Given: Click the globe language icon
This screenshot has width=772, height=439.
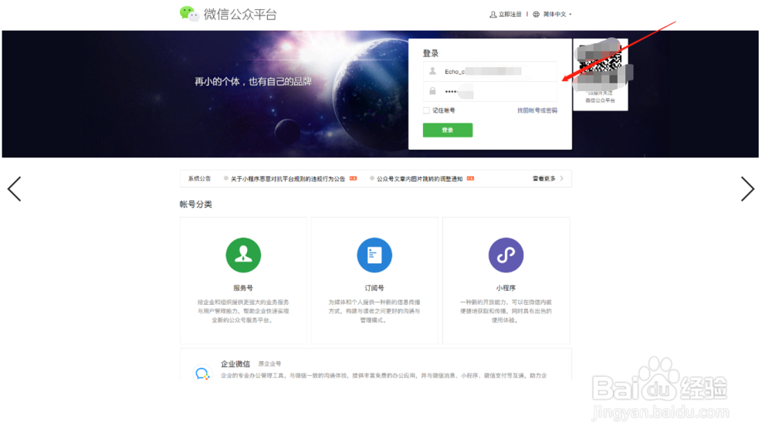Looking at the screenshot, I should (537, 14).
